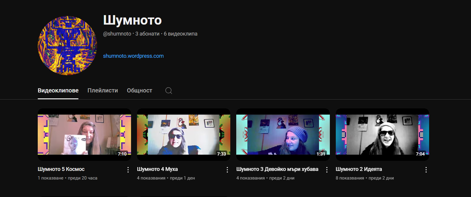471x197 pixels.
Task: Open options menu for Шумното 4 Муха
Action: (x=227, y=170)
